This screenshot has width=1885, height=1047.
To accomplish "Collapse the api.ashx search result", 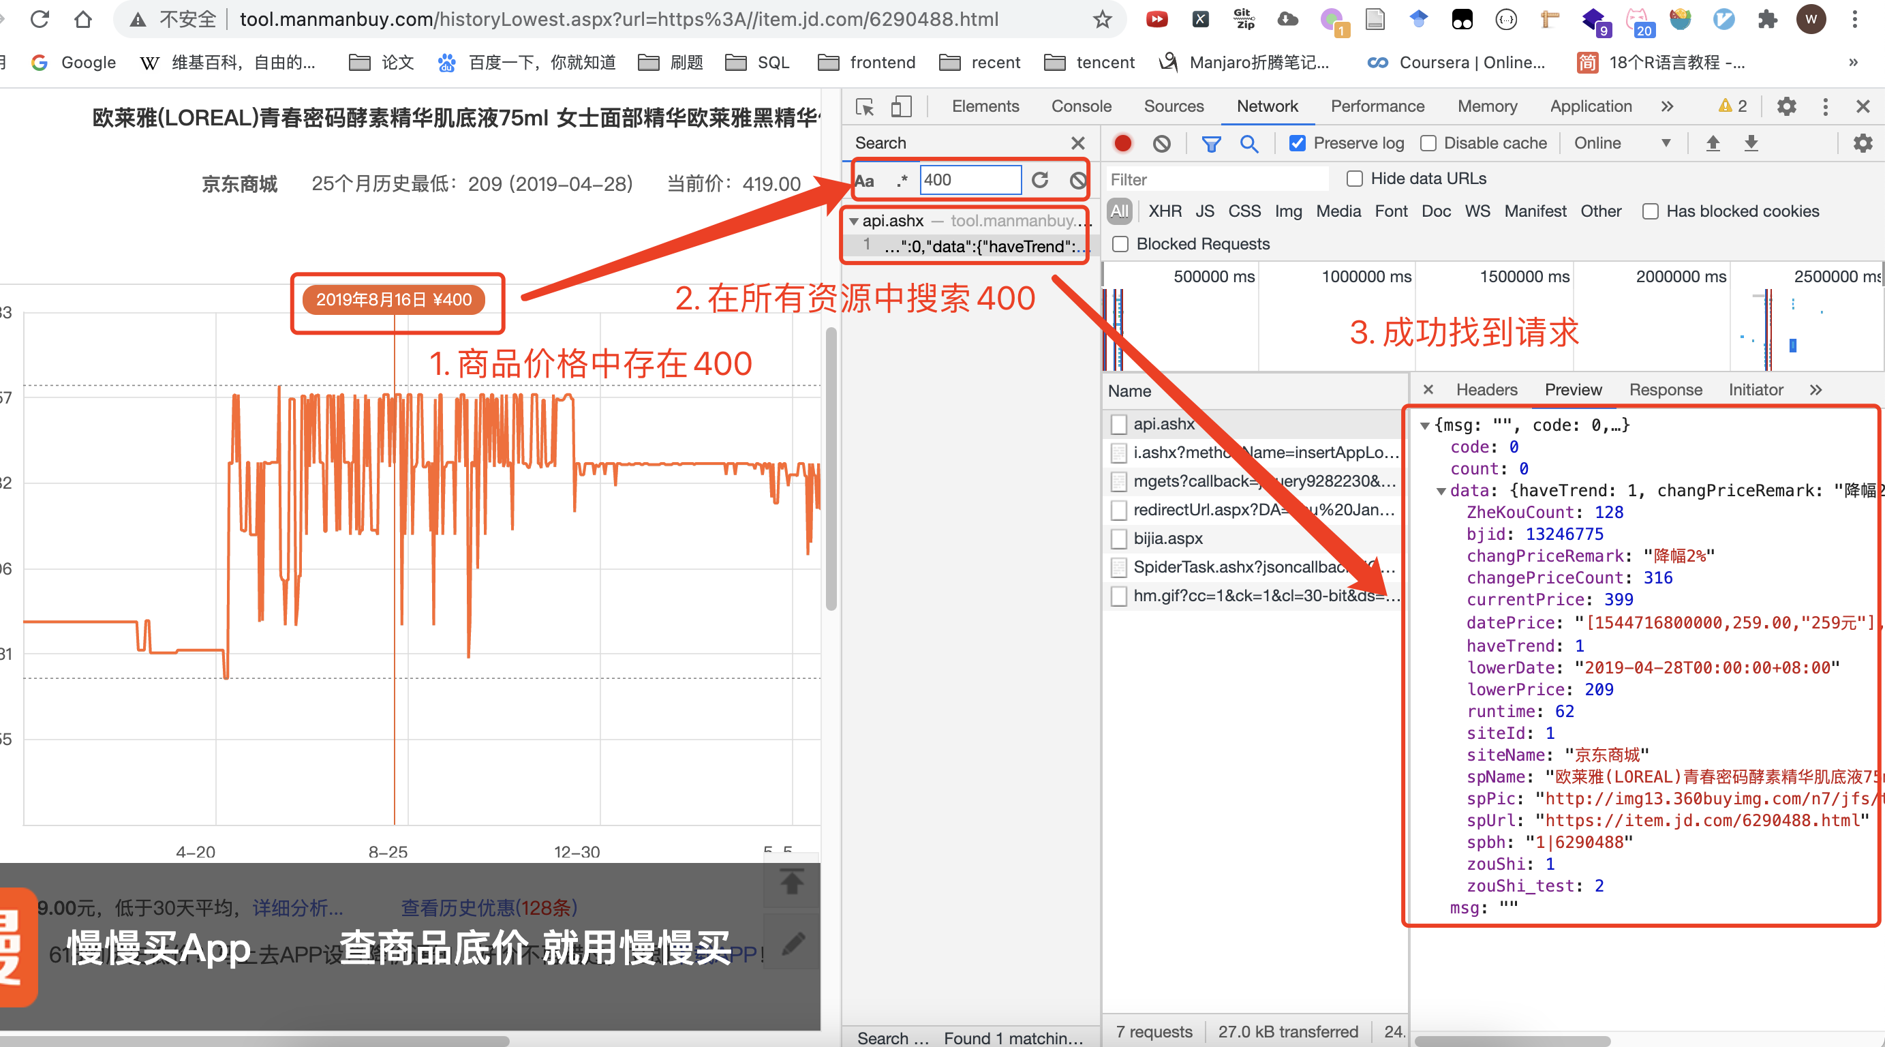I will click(853, 221).
